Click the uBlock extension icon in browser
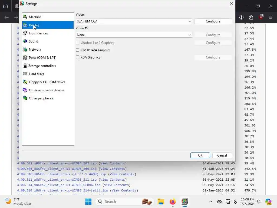 click(261, 17)
